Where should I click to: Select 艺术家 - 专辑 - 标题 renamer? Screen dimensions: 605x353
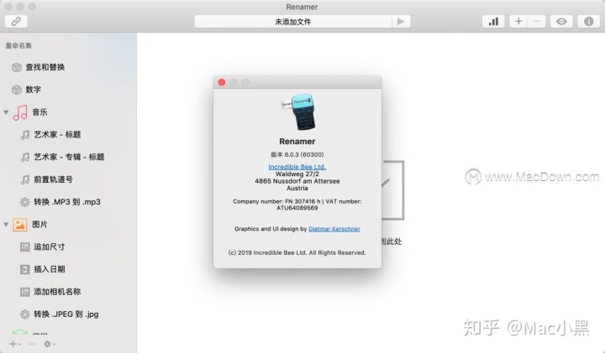coord(69,157)
